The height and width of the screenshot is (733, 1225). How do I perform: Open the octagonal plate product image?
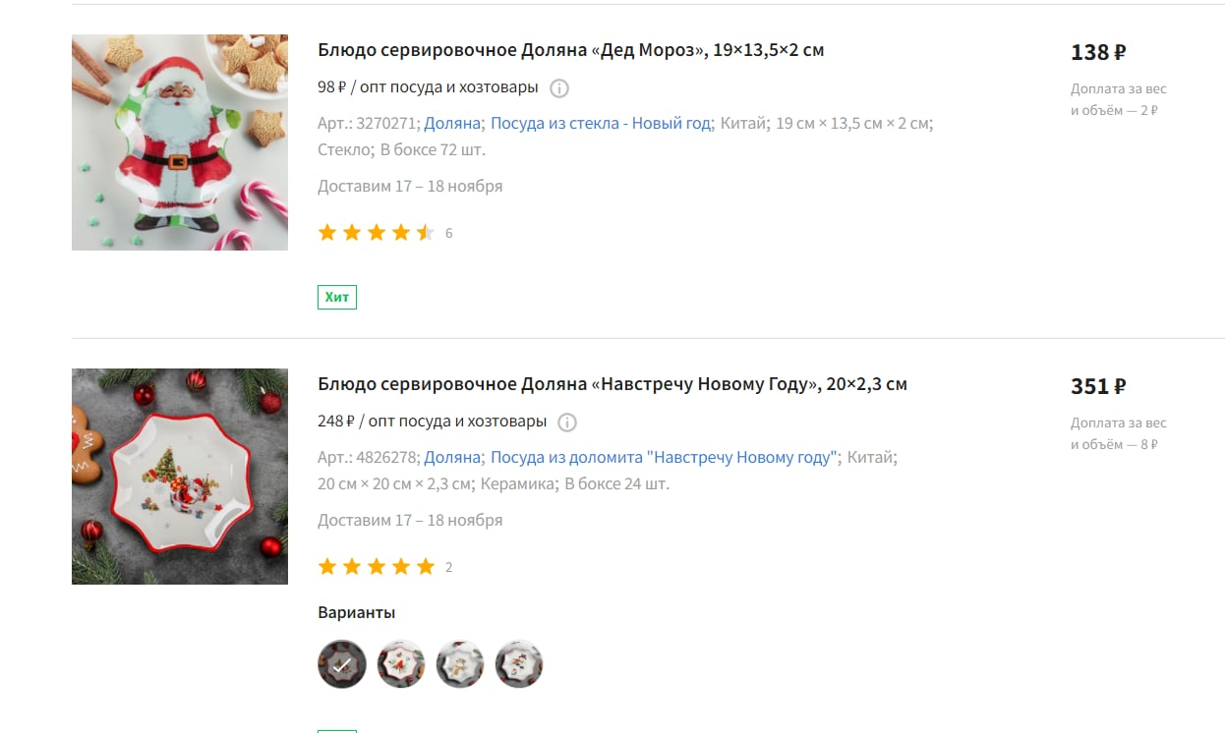pos(180,477)
